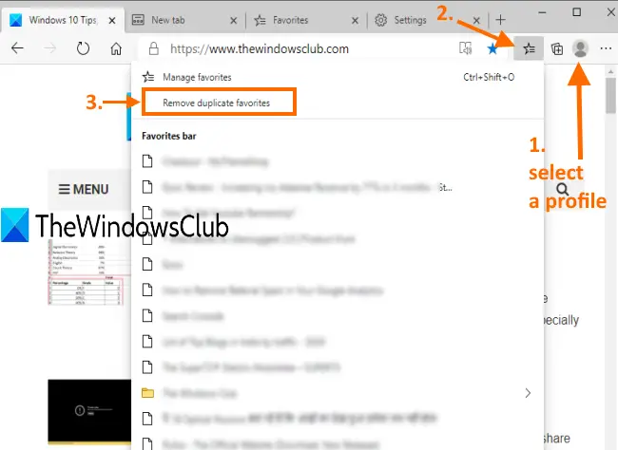Close the Favorites tab
Image resolution: width=618 pixels, height=450 pixels.
355,21
